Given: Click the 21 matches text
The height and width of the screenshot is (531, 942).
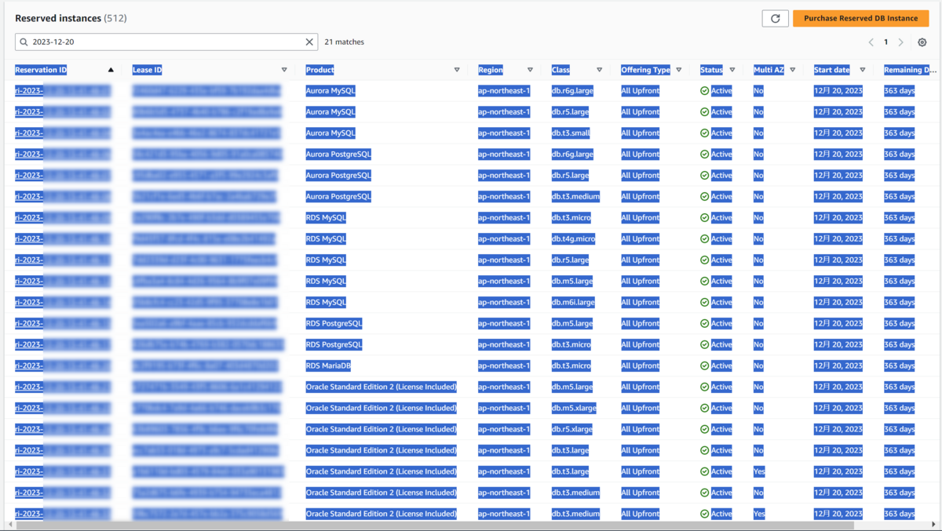Looking at the screenshot, I should click(x=344, y=42).
